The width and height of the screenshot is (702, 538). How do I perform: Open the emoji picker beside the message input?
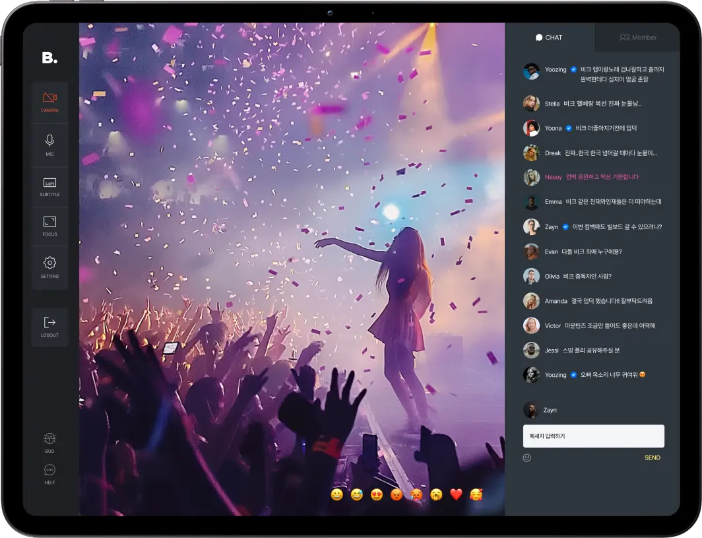pyautogui.click(x=526, y=457)
